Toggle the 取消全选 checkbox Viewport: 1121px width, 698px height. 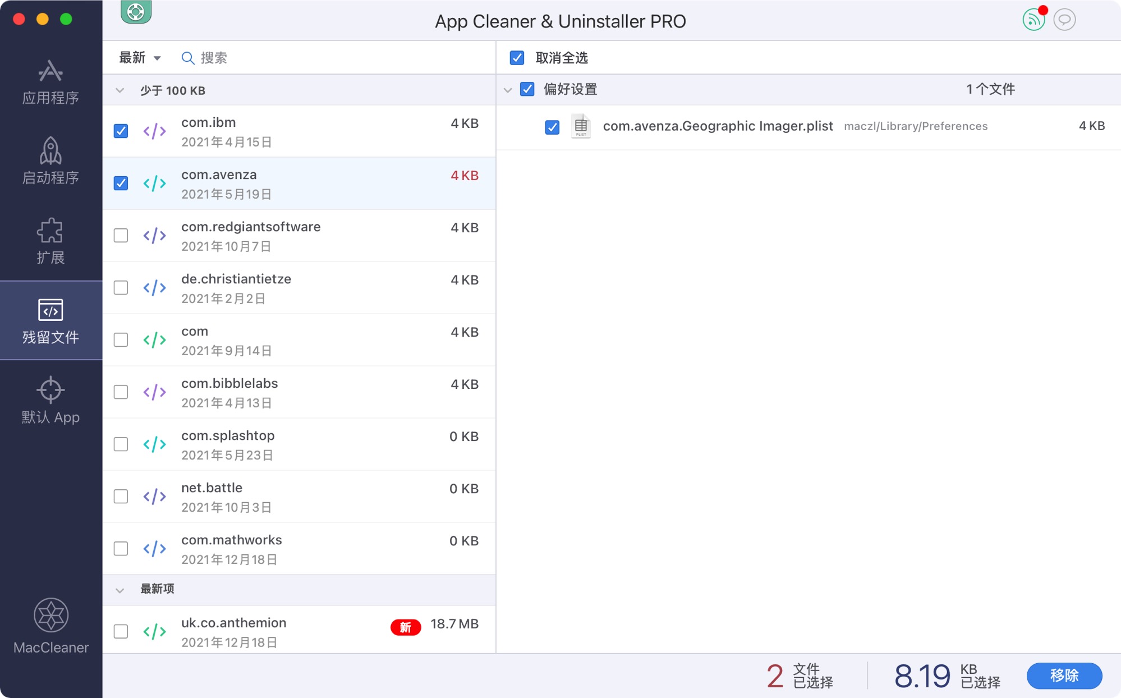(517, 58)
